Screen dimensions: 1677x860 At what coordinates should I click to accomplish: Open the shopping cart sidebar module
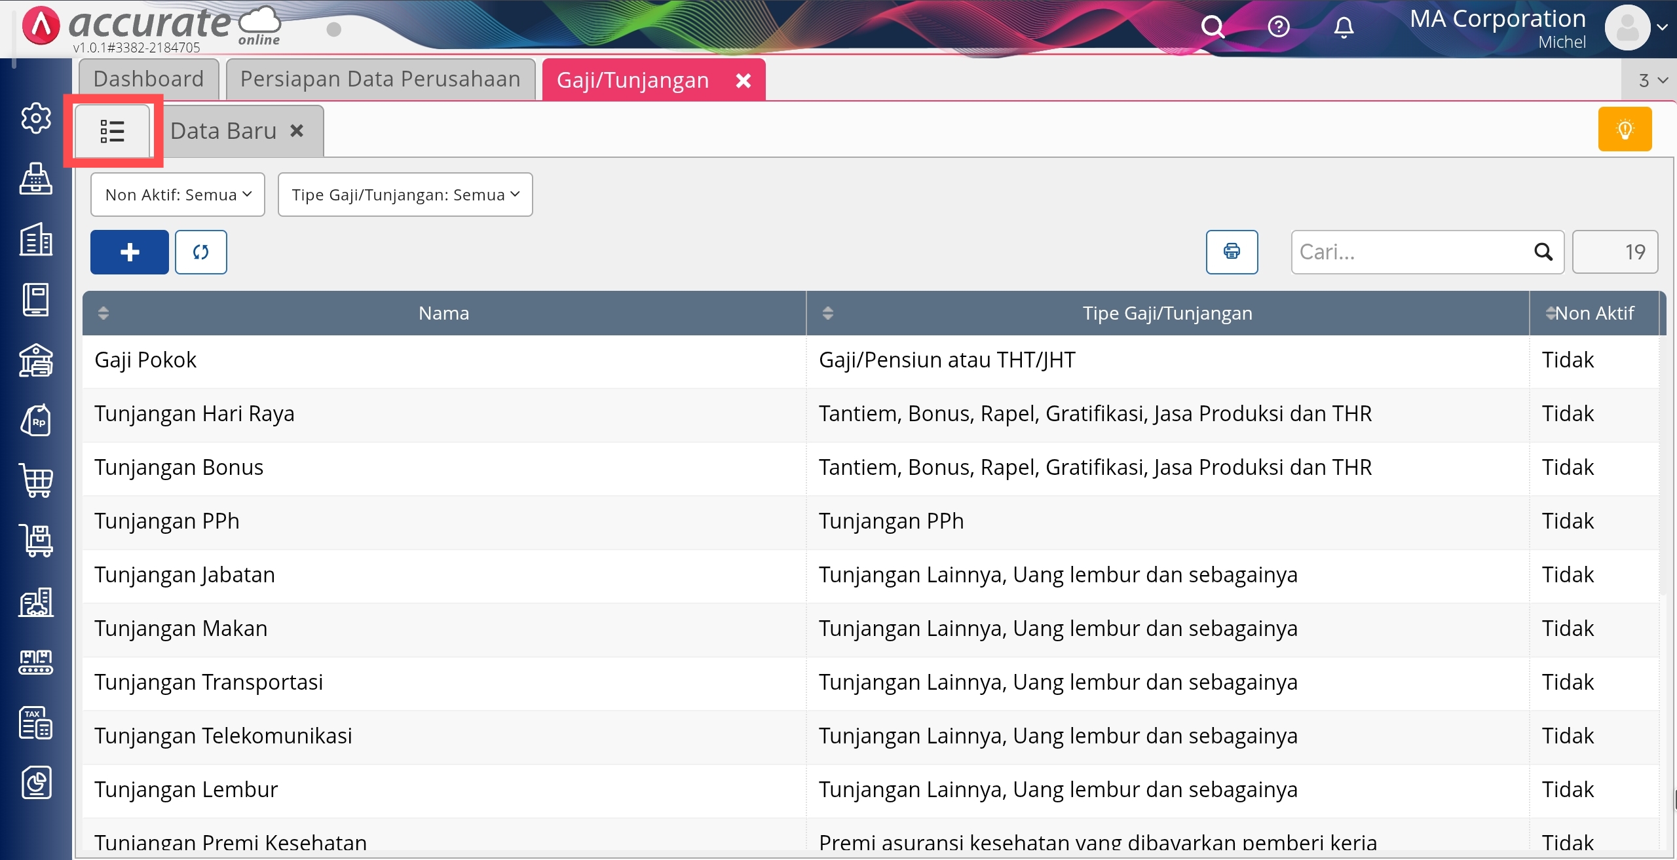click(x=36, y=481)
